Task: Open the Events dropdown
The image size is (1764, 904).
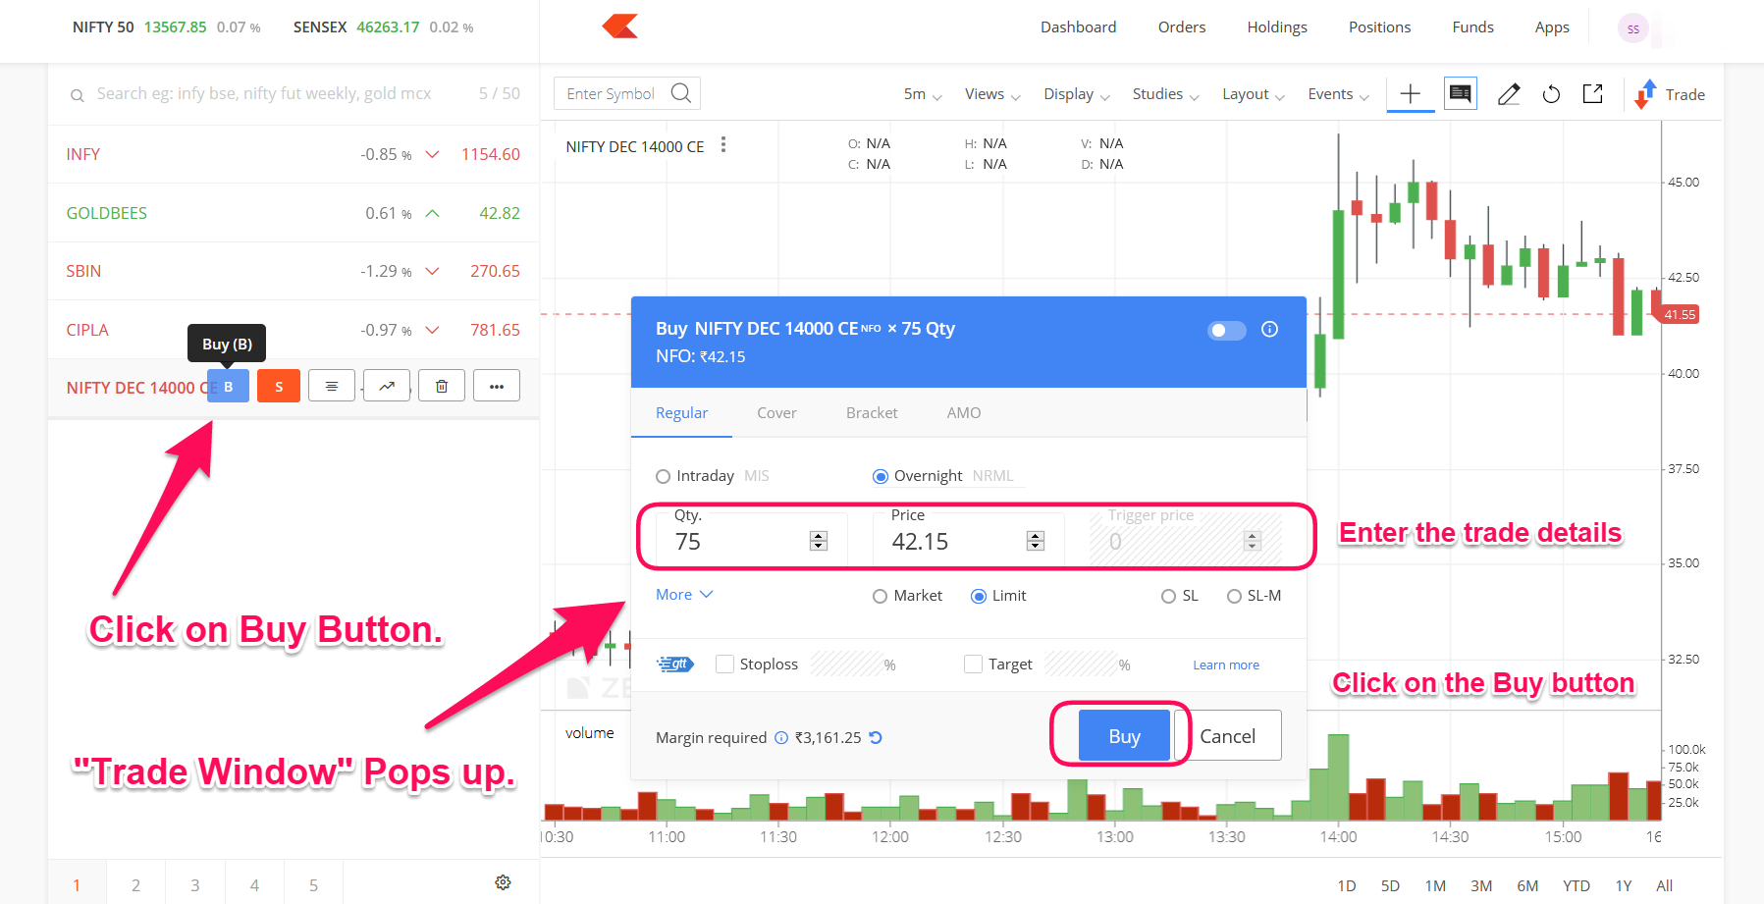Action: (x=1338, y=94)
